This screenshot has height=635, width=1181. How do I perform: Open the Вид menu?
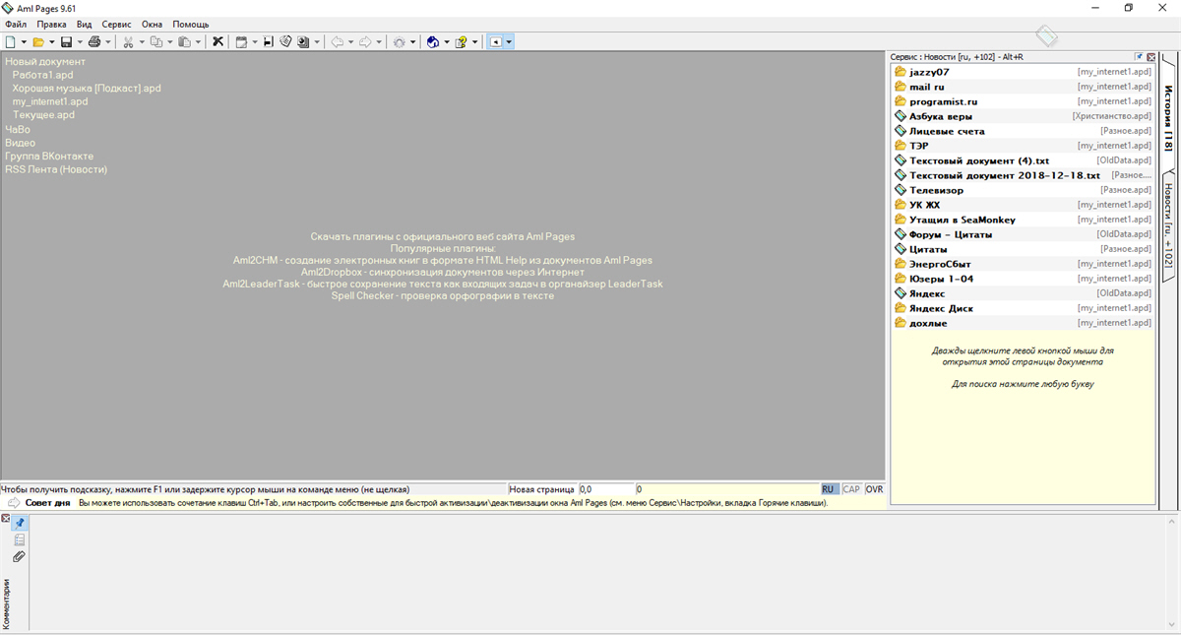click(x=85, y=24)
